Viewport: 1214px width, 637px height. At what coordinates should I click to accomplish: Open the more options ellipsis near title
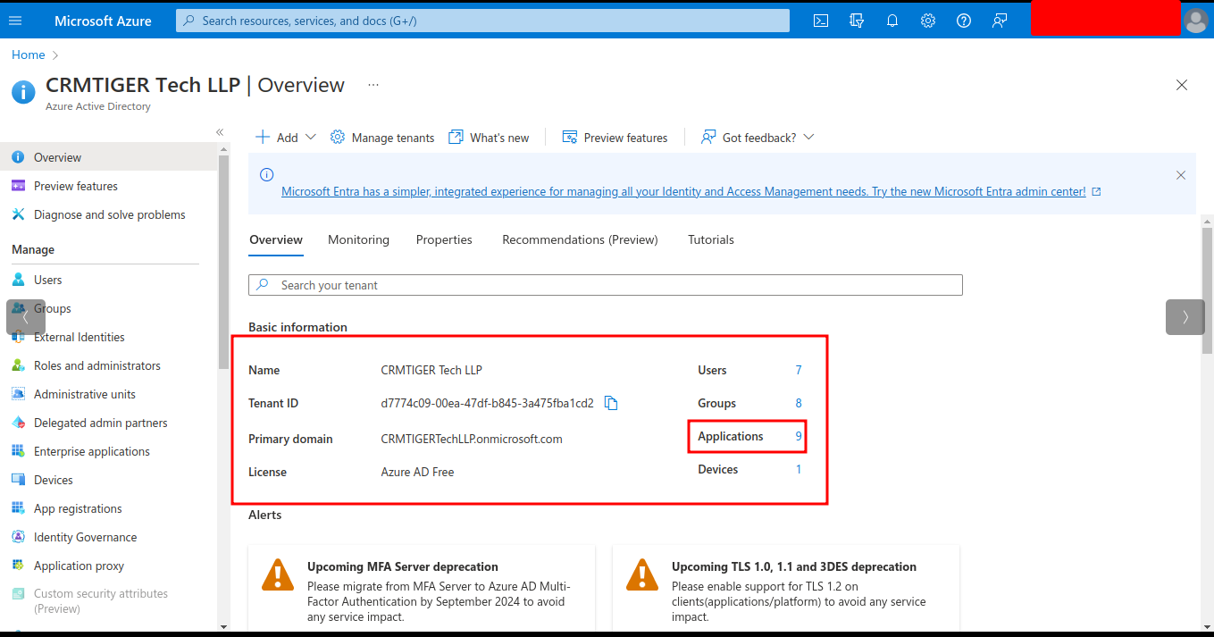[x=373, y=85]
